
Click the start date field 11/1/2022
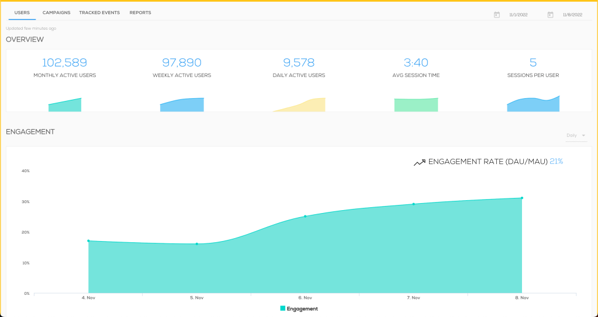(x=519, y=15)
